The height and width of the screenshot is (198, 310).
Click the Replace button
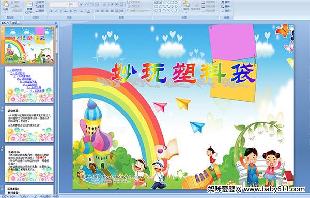[226, 6]
